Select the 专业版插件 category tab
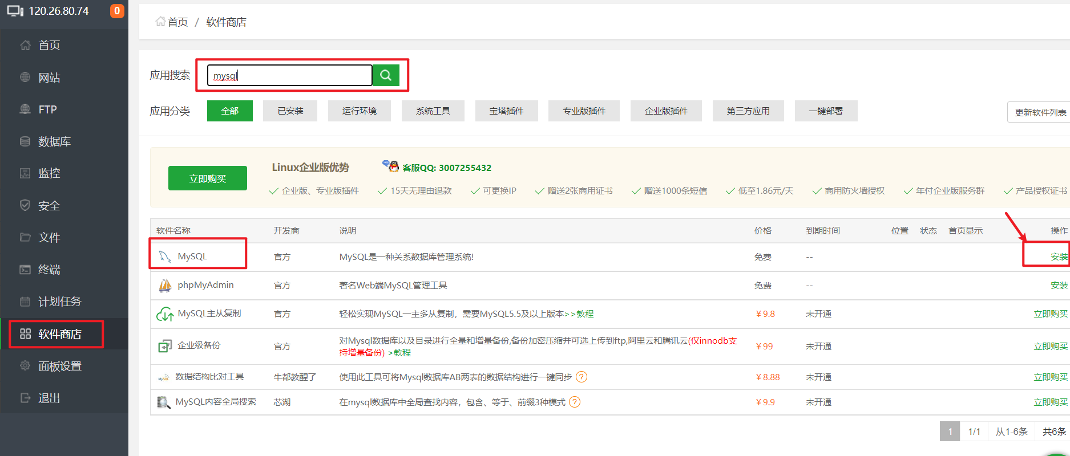Viewport: 1070px width, 456px height. (584, 111)
